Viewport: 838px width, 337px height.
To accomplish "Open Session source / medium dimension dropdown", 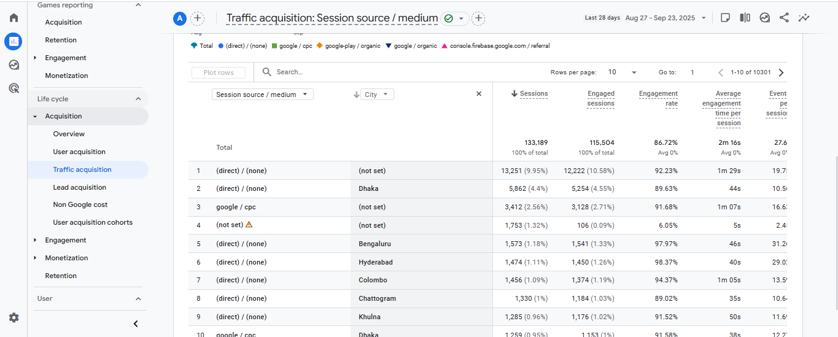I will [263, 95].
